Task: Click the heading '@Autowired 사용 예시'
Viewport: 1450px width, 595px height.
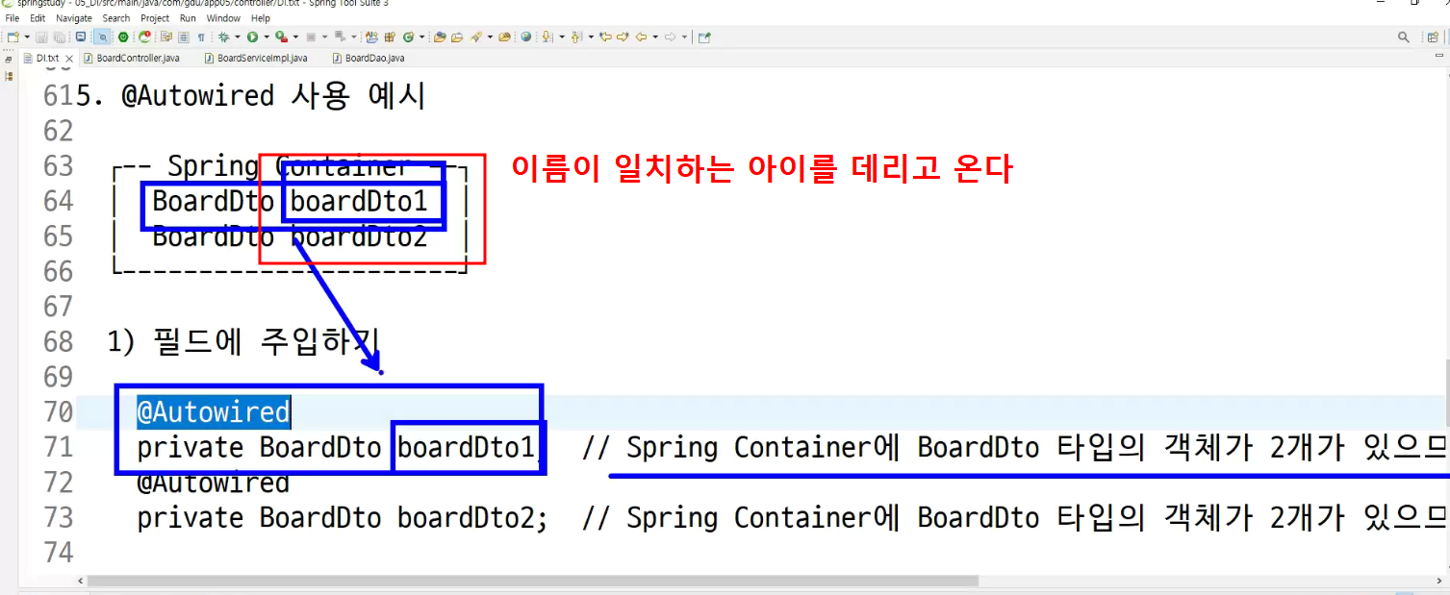Action: coord(273,96)
